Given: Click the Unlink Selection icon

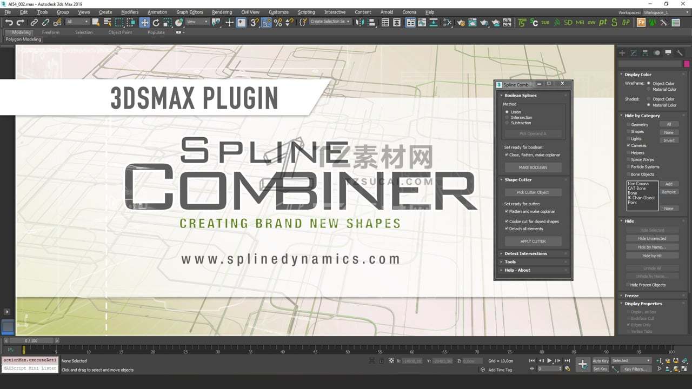Looking at the screenshot, I should (x=45, y=22).
